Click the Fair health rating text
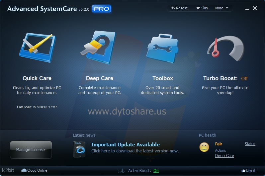Viewport: 265px width, 176px height. pos(219,144)
